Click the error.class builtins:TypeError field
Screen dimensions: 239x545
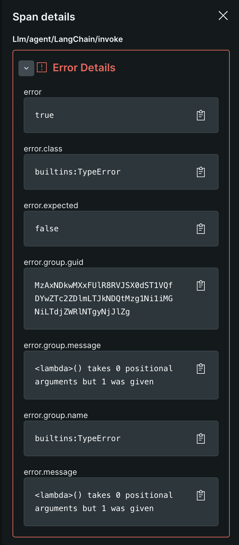coord(78,172)
